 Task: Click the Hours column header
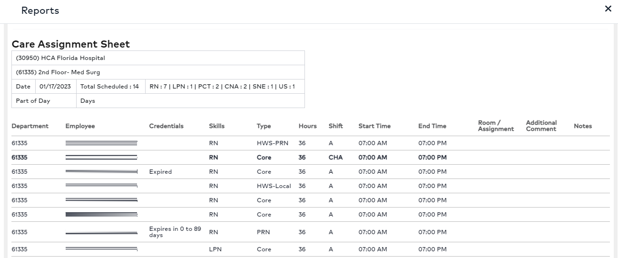pyautogui.click(x=307, y=126)
